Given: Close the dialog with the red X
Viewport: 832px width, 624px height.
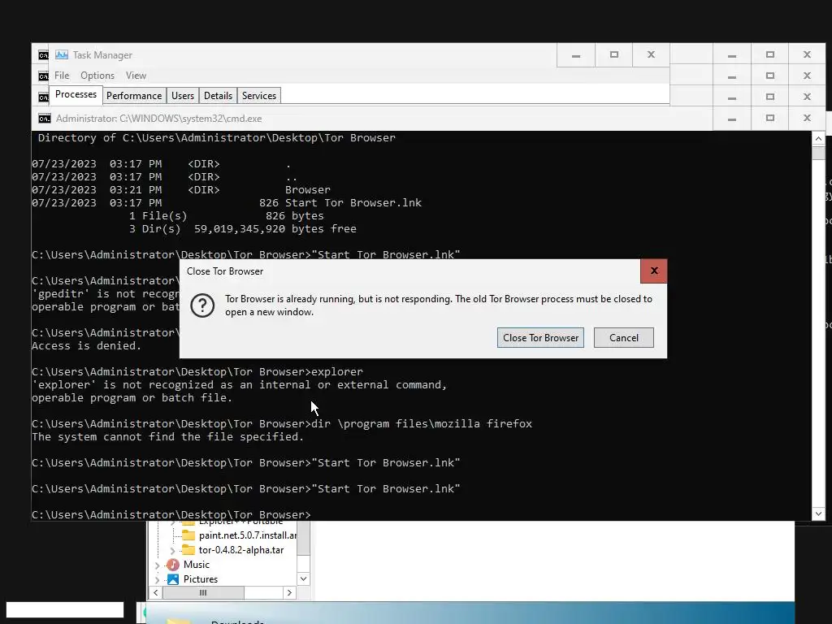Looking at the screenshot, I should click(x=654, y=271).
